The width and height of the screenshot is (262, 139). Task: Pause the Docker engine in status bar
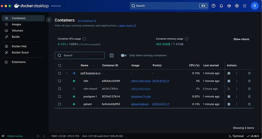point(38,136)
